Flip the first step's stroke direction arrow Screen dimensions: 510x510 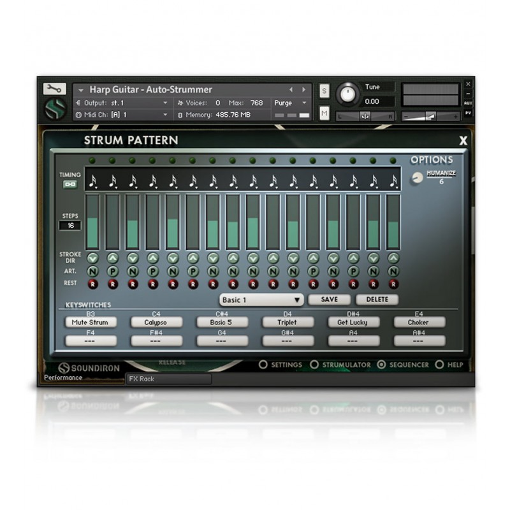92,258
